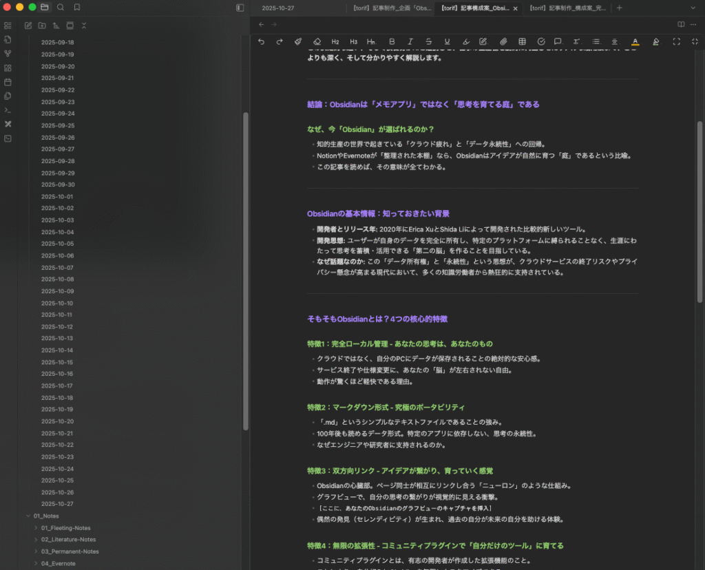Image resolution: width=705 pixels, height=570 pixels.
Task: Click the font color A icon
Action: click(635, 42)
